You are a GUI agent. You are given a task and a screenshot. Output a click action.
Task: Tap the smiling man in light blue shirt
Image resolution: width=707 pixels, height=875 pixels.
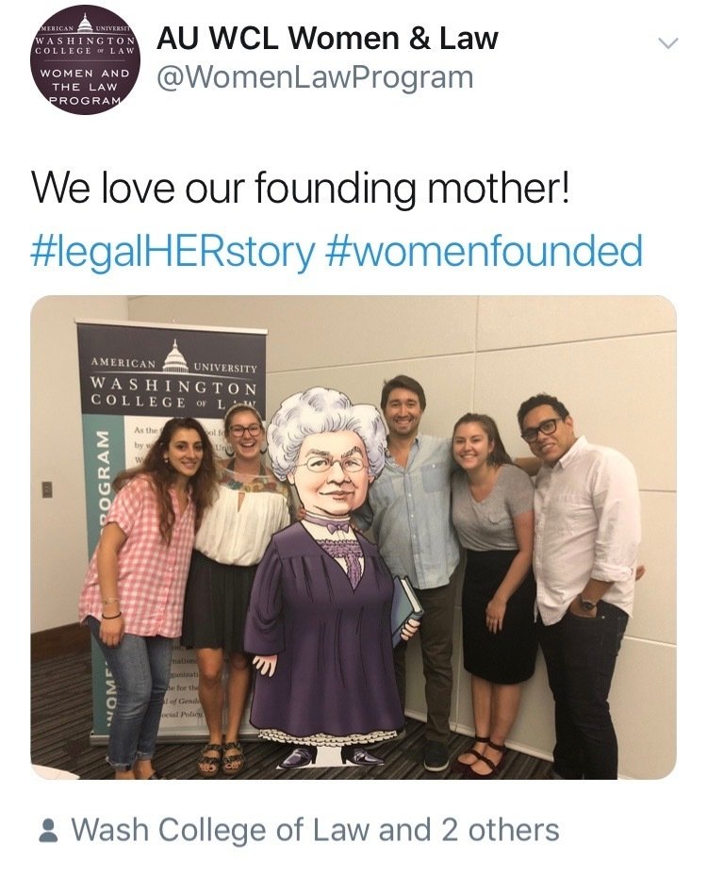(x=414, y=536)
